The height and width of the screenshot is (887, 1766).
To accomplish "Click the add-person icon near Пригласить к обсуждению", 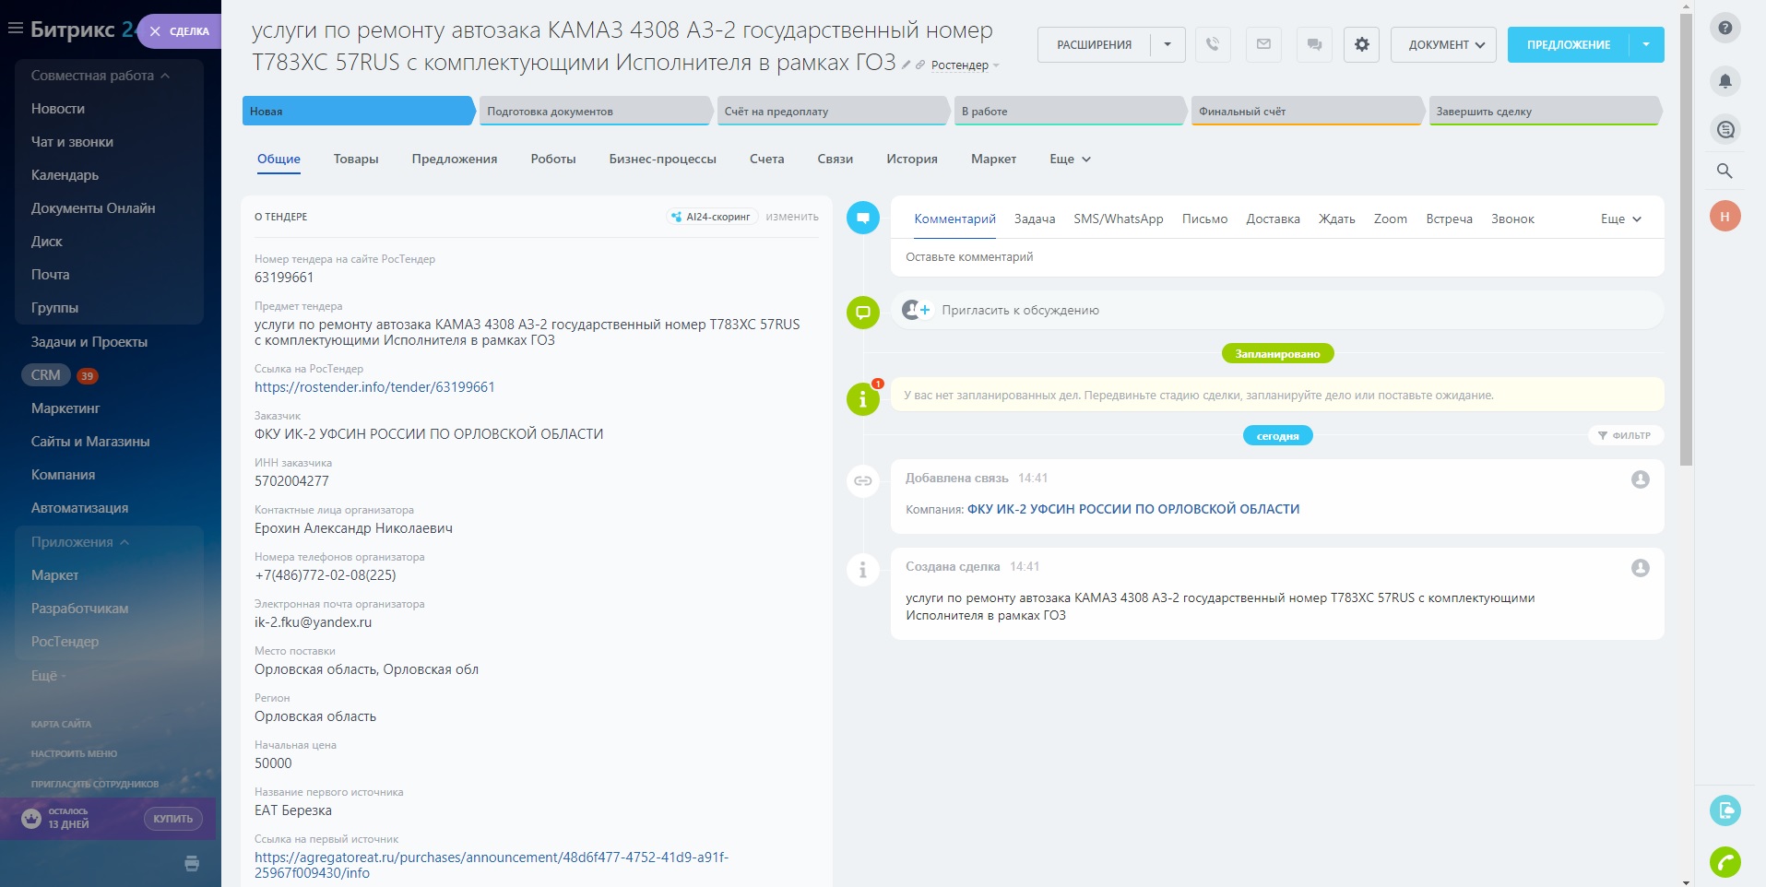I will click(916, 310).
